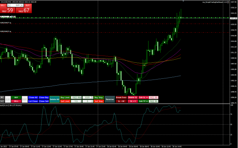238x148 pixels.
Task: Click the 0.01 lot field beside Buy Stop
Action: pyautogui.click(x=88, y=97)
